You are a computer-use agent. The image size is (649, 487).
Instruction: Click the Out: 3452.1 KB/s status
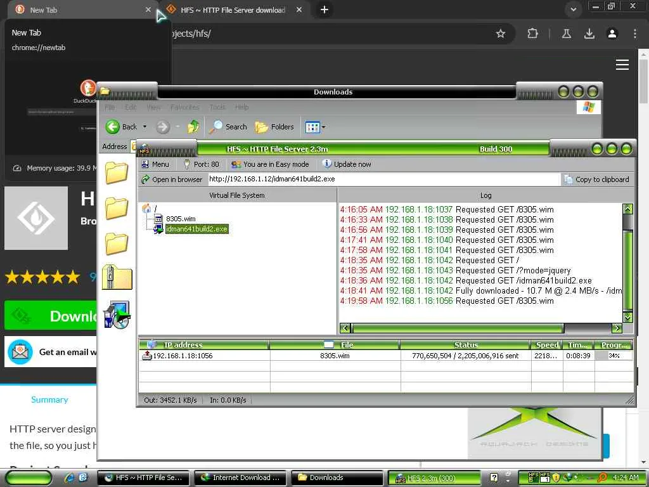point(170,400)
